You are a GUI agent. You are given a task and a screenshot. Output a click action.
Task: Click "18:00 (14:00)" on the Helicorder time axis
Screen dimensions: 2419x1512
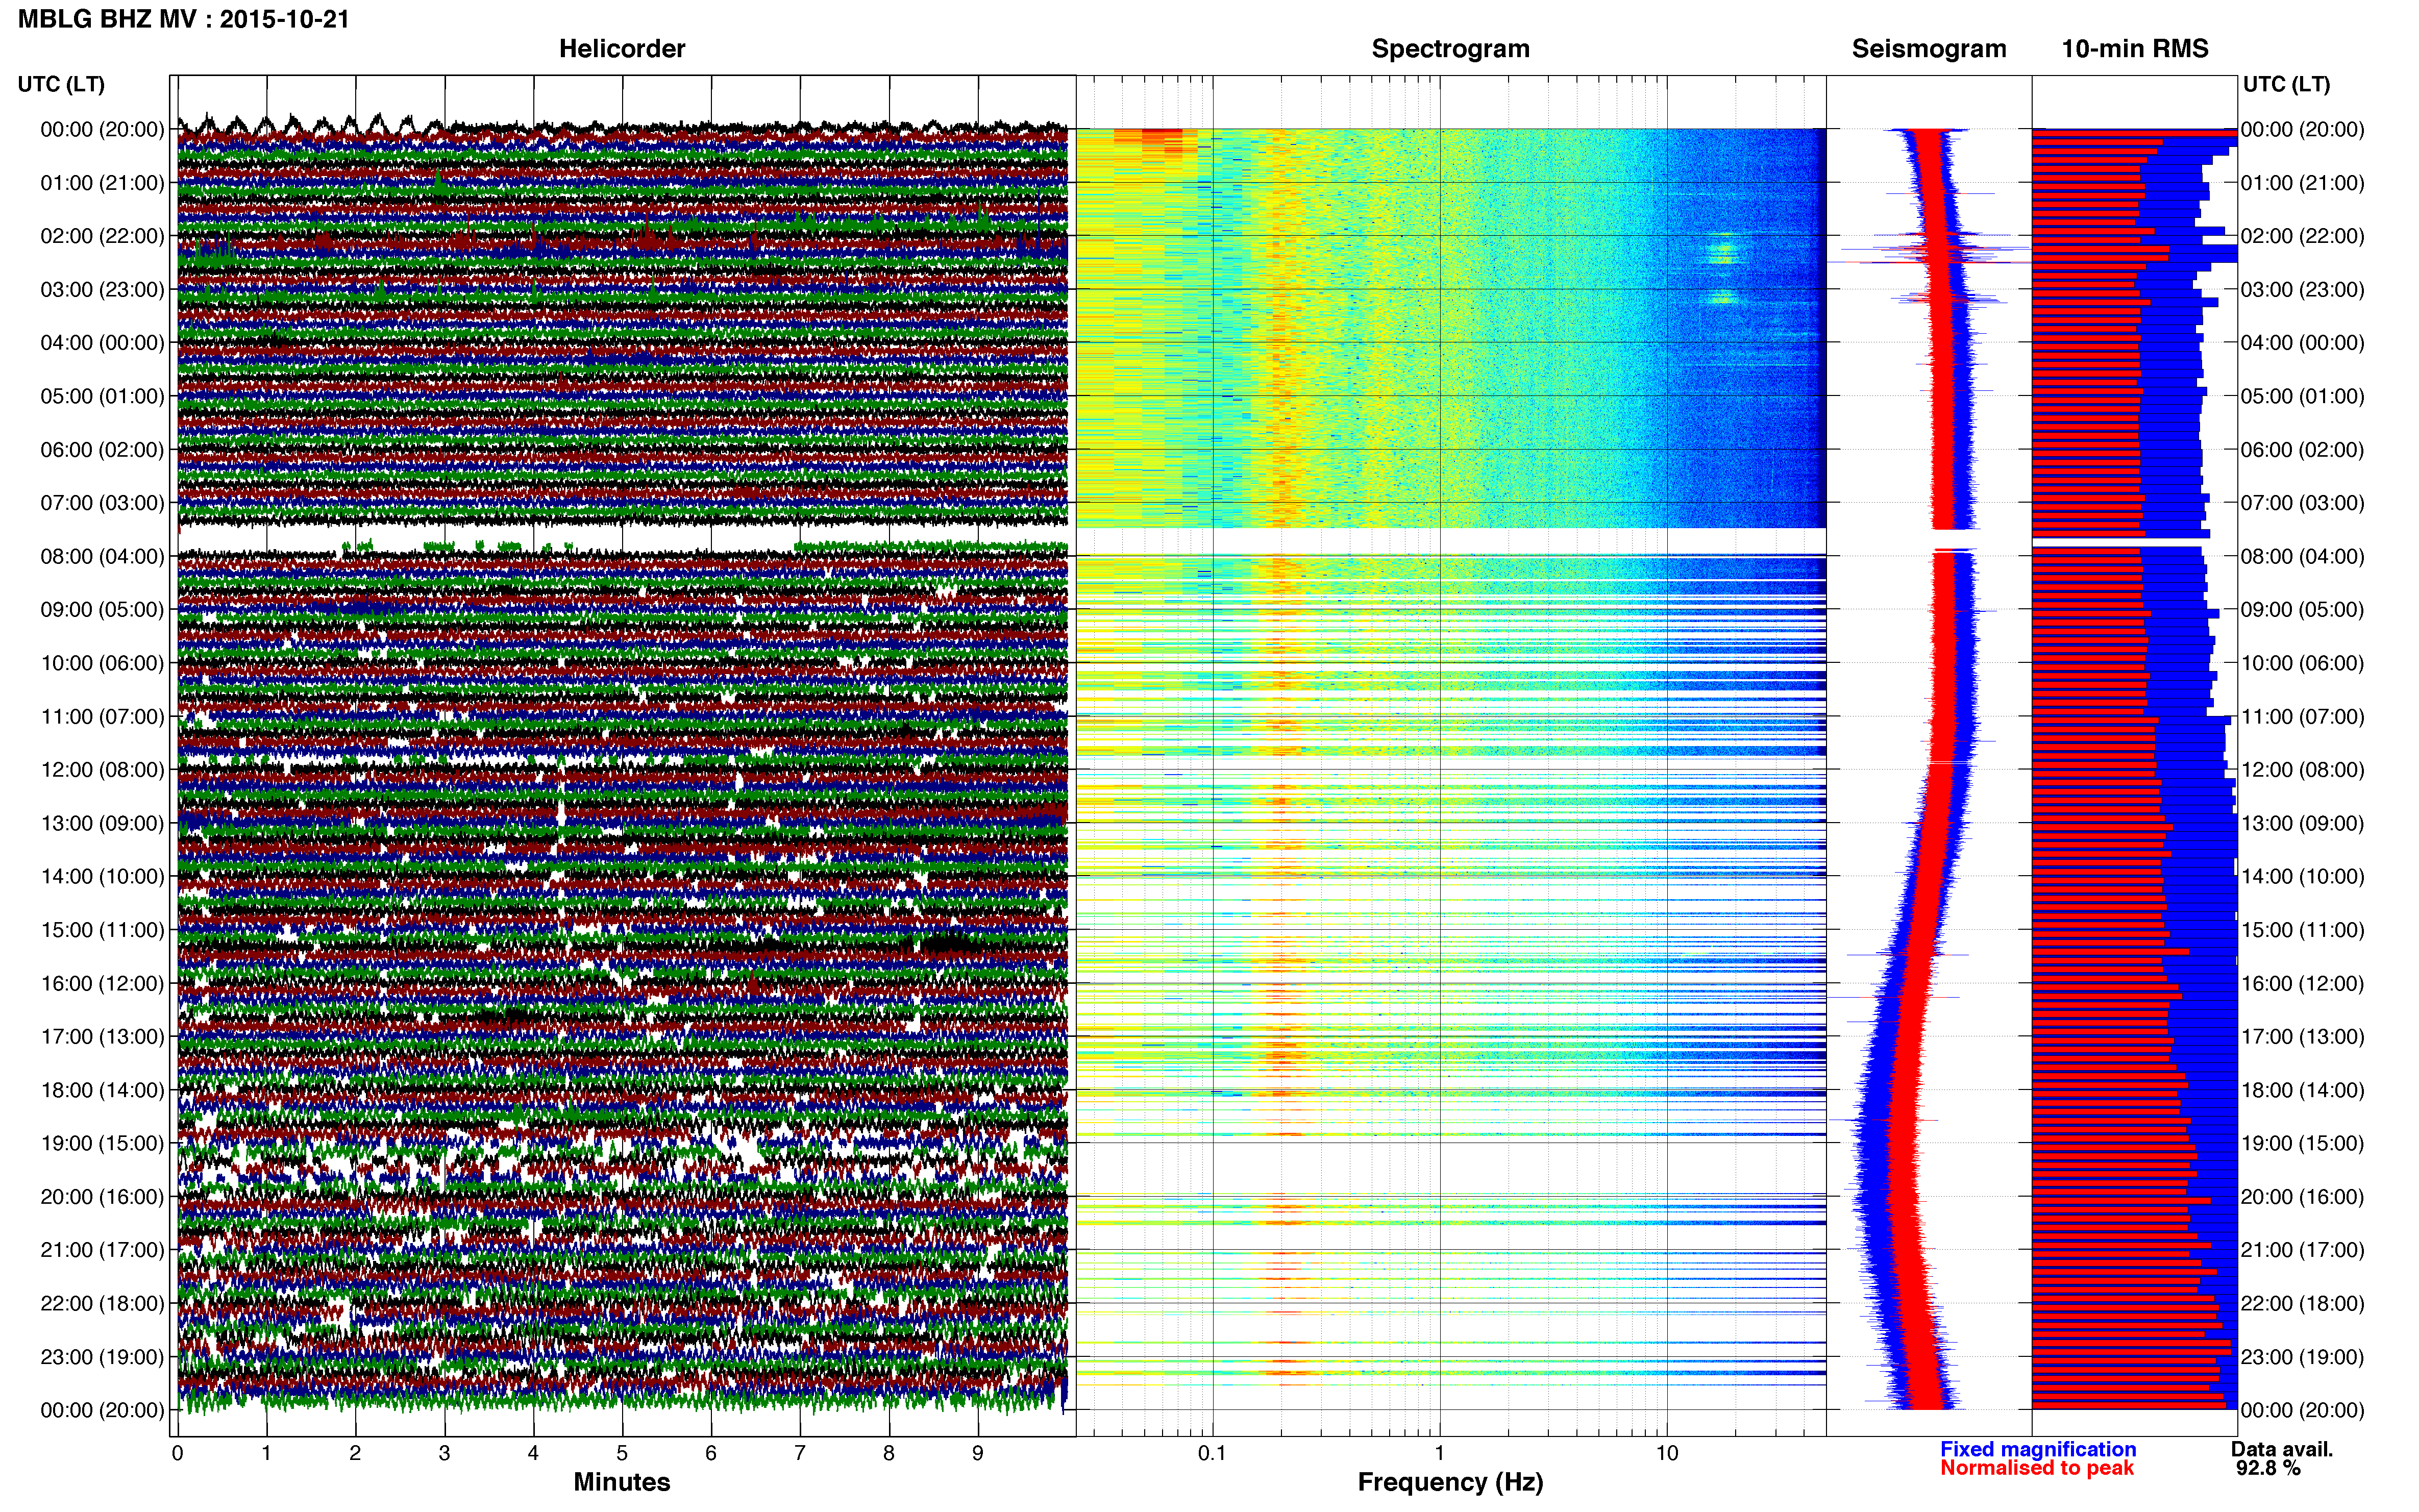coord(102,1091)
